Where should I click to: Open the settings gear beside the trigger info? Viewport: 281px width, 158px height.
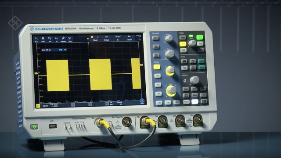88,39
